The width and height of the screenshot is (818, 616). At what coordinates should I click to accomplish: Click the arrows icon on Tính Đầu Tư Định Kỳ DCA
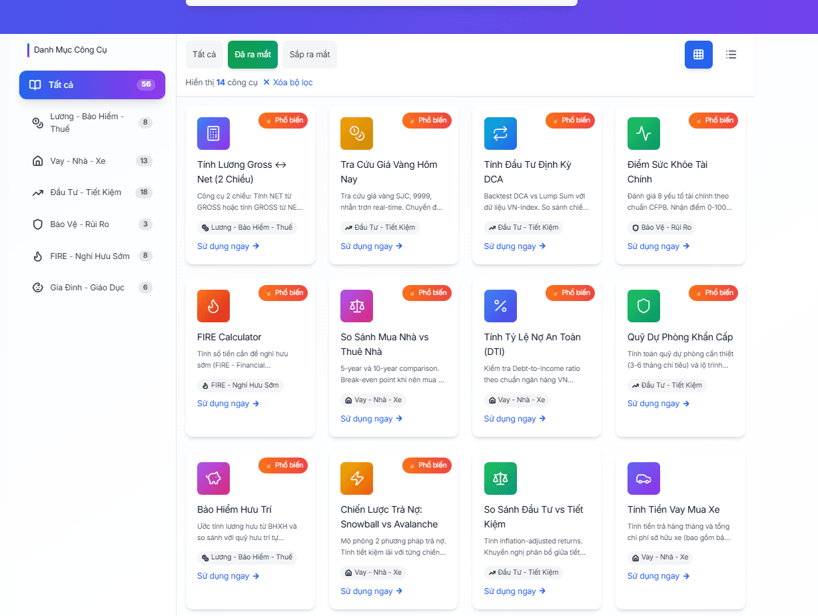[x=500, y=133]
